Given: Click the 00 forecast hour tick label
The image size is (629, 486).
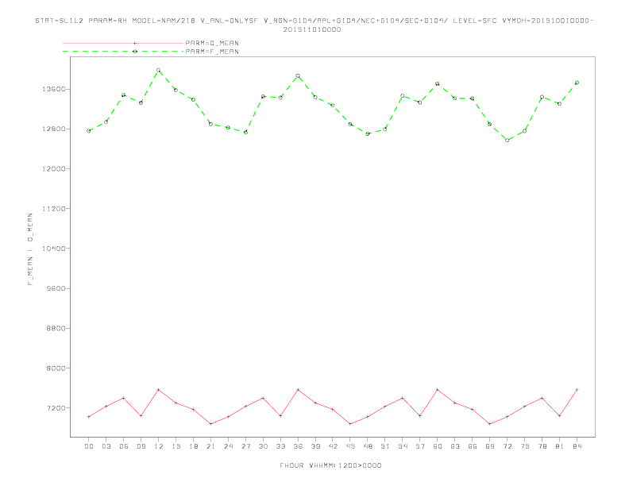Looking at the screenshot, I should click(x=89, y=446).
